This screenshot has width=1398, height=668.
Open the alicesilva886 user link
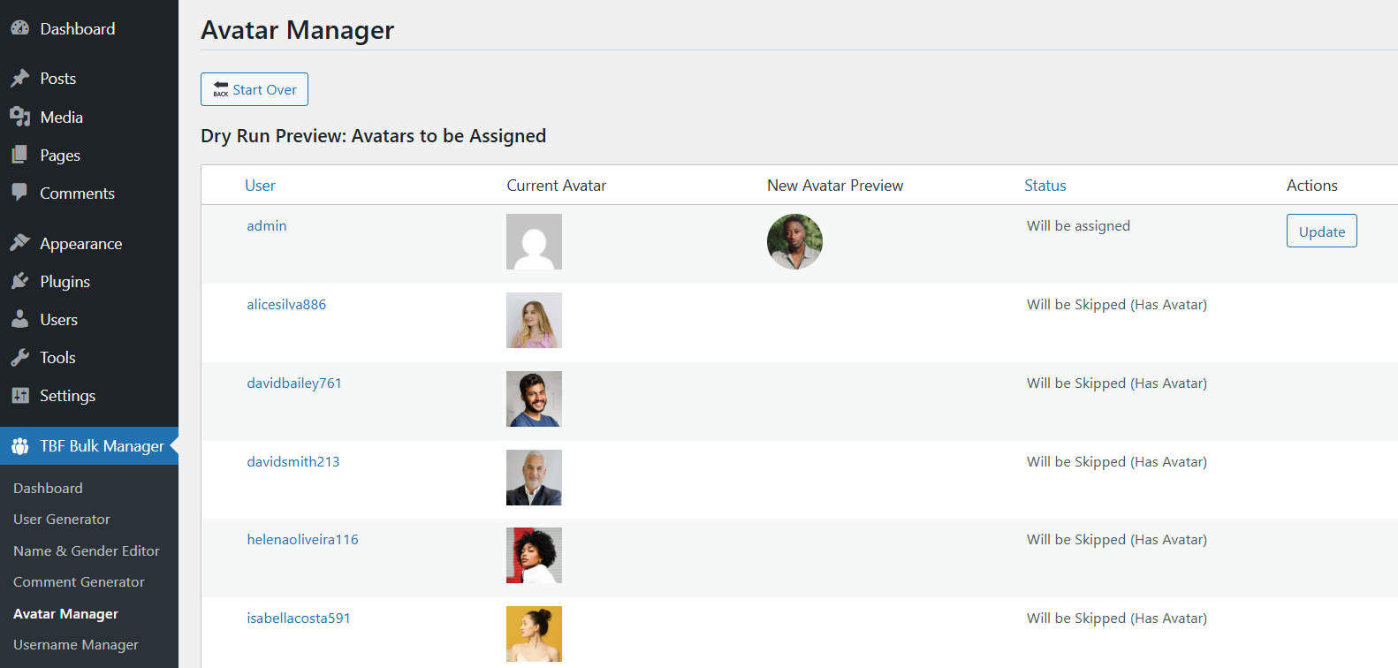(x=286, y=305)
